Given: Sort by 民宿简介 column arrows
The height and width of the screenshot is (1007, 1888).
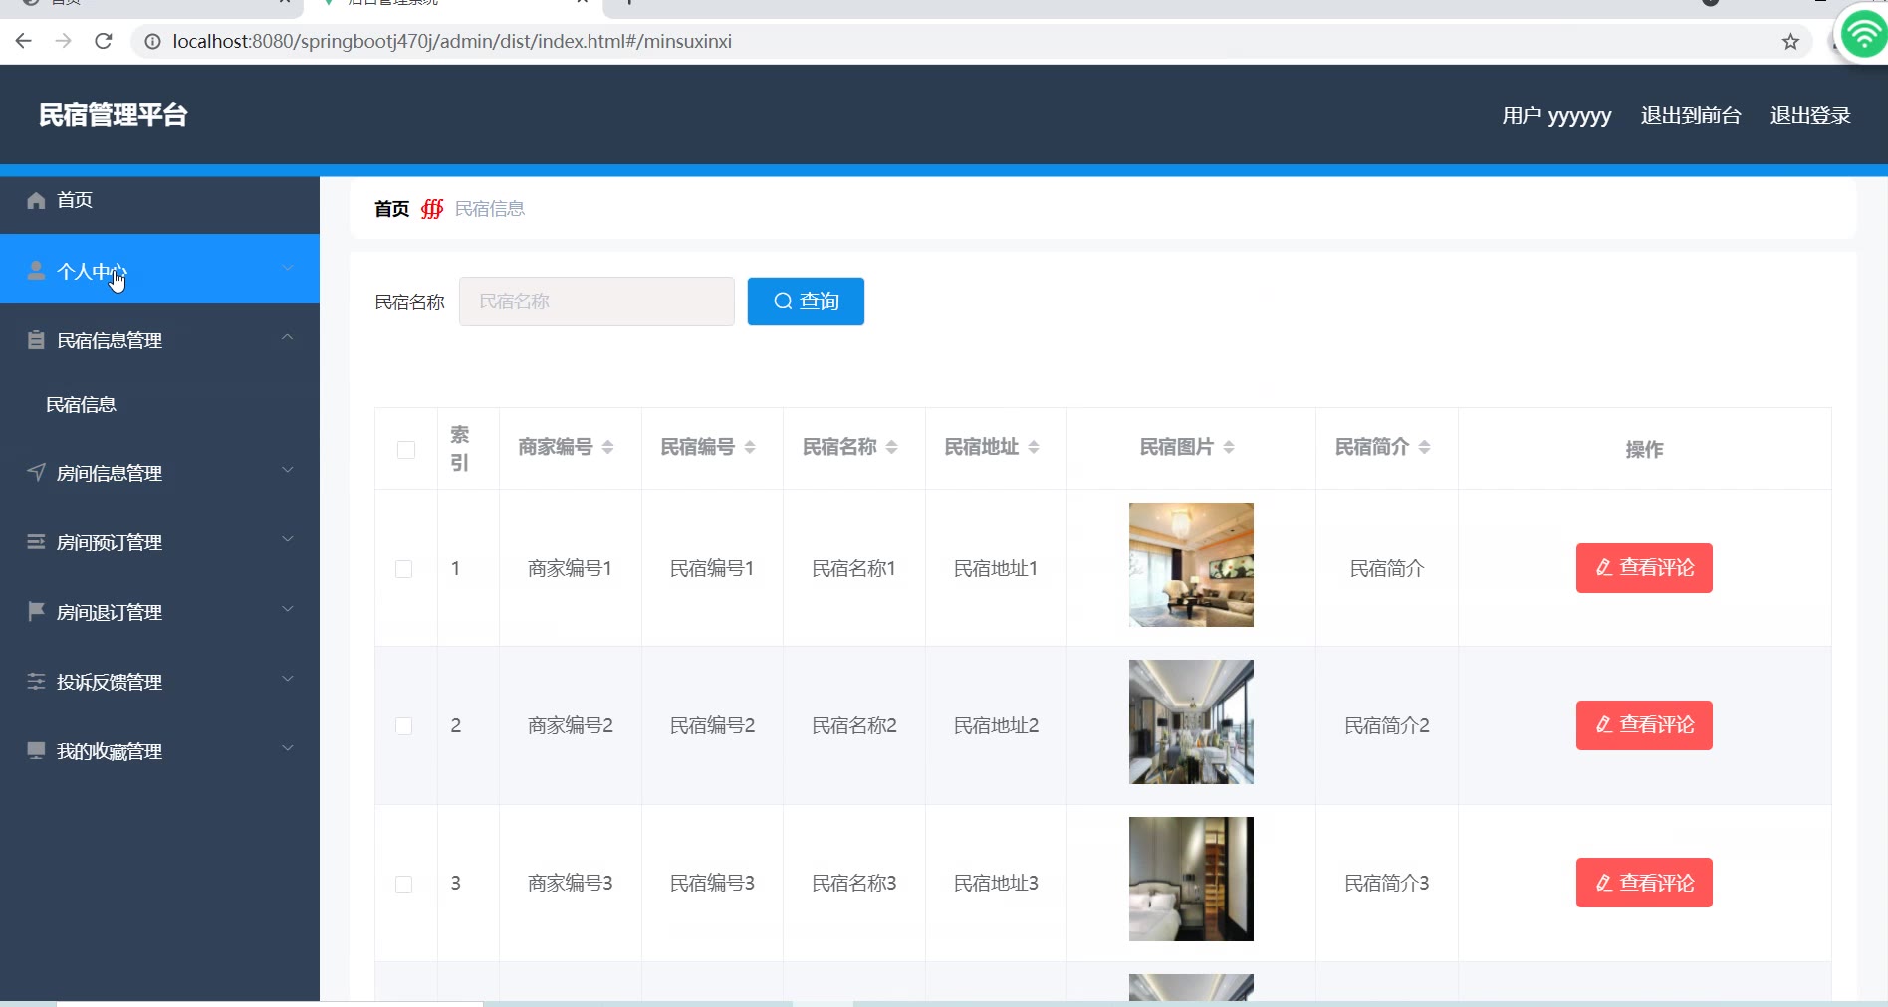Looking at the screenshot, I should click(1425, 448).
